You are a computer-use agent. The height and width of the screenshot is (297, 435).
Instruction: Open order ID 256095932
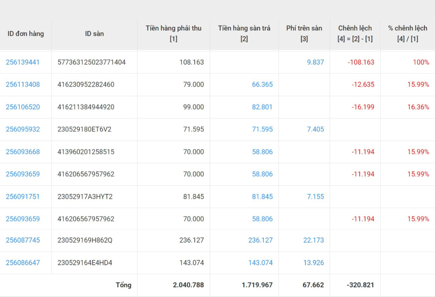coord(23,129)
